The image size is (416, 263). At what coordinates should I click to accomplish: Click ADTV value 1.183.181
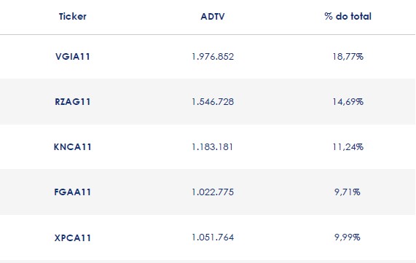click(x=213, y=146)
